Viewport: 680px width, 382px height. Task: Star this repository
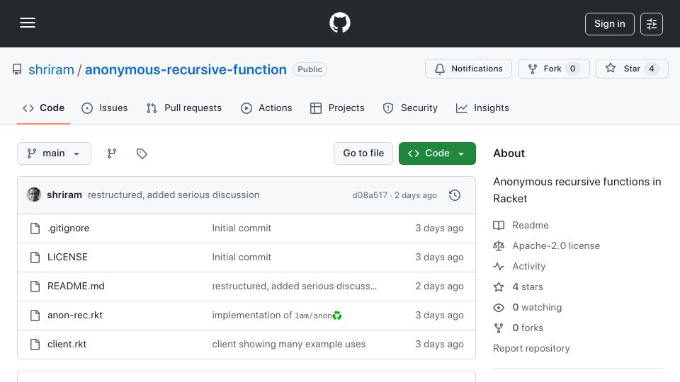(632, 69)
